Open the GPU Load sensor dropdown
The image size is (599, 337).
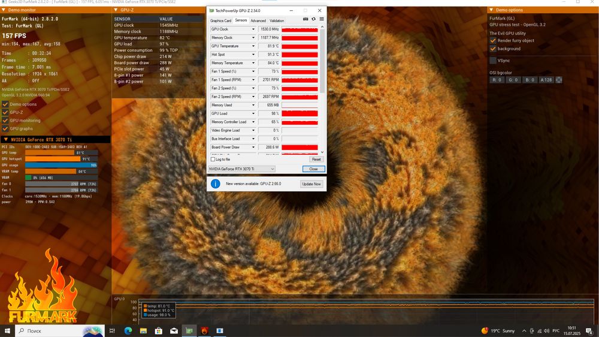pos(253,113)
